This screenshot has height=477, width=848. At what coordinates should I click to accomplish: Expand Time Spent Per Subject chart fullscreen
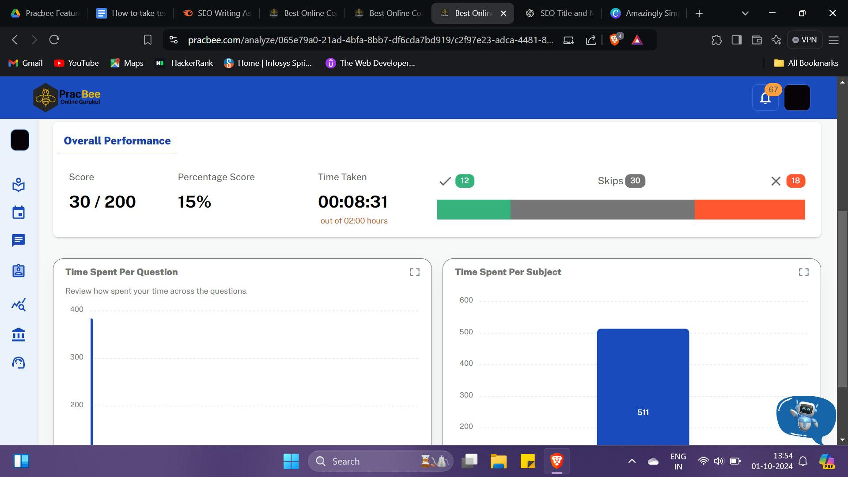coord(803,272)
